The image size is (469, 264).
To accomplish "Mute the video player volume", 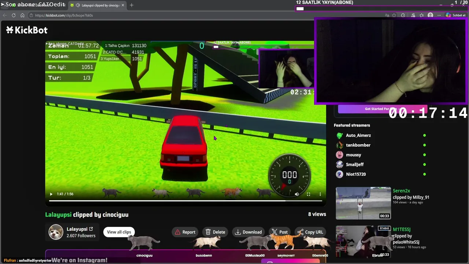I will [297, 194].
